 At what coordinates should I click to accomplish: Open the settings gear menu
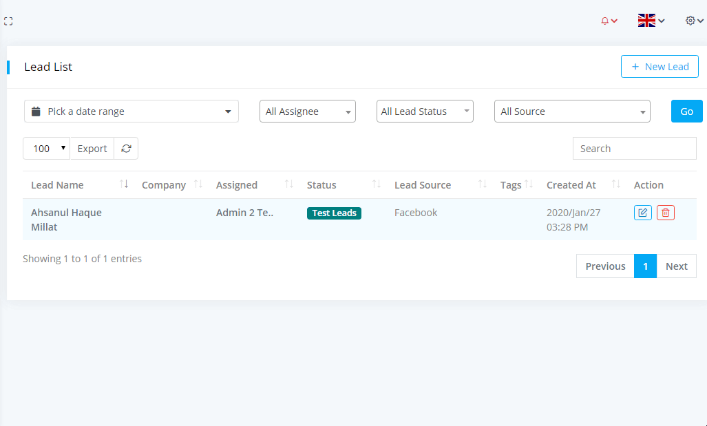694,21
